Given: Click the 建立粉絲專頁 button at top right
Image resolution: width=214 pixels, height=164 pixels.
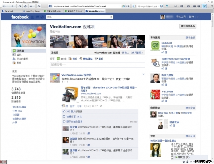Looking at the screenshot, I should pyautogui.click(x=188, y=26).
